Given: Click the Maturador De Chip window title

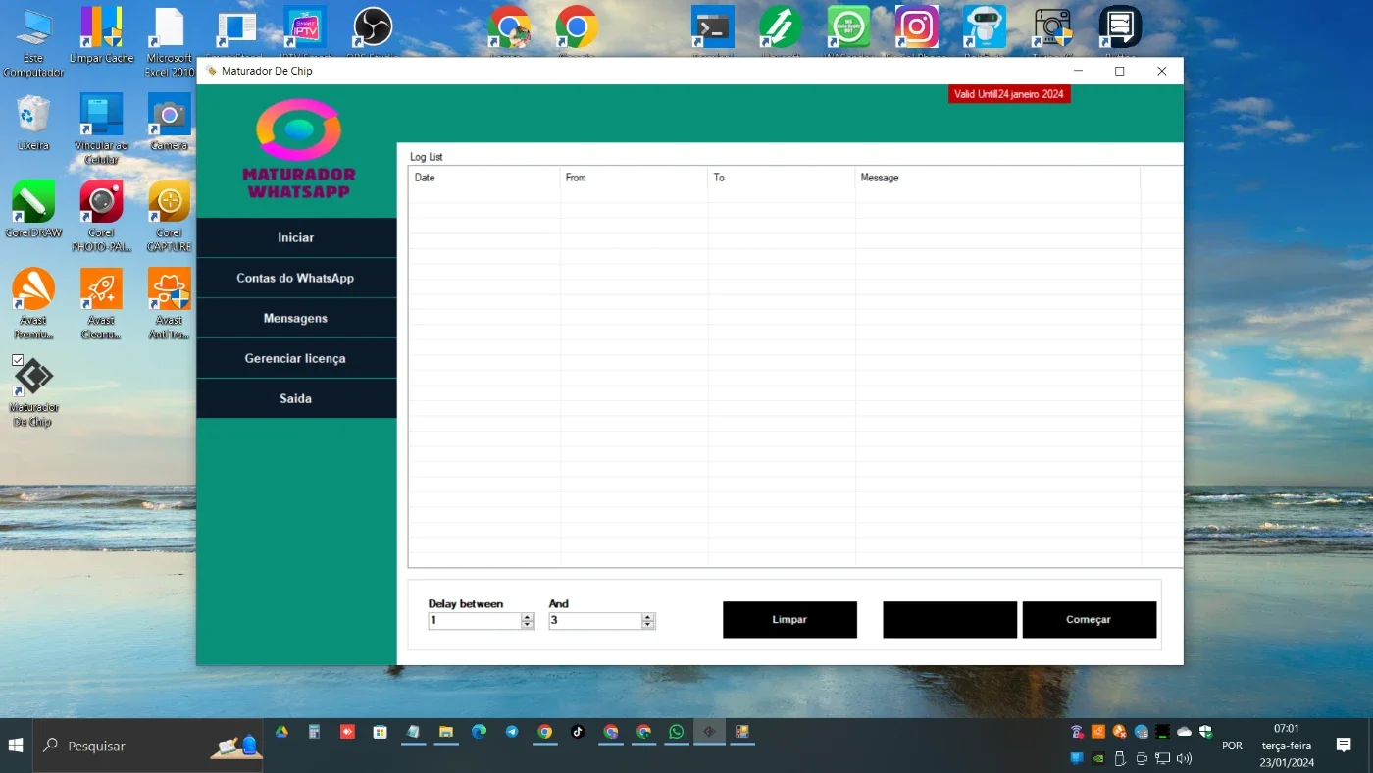Looking at the screenshot, I should (x=267, y=71).
